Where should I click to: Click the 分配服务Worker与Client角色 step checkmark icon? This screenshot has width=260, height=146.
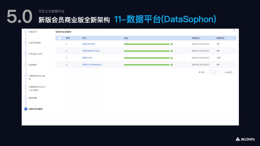[x=26, y=87]
